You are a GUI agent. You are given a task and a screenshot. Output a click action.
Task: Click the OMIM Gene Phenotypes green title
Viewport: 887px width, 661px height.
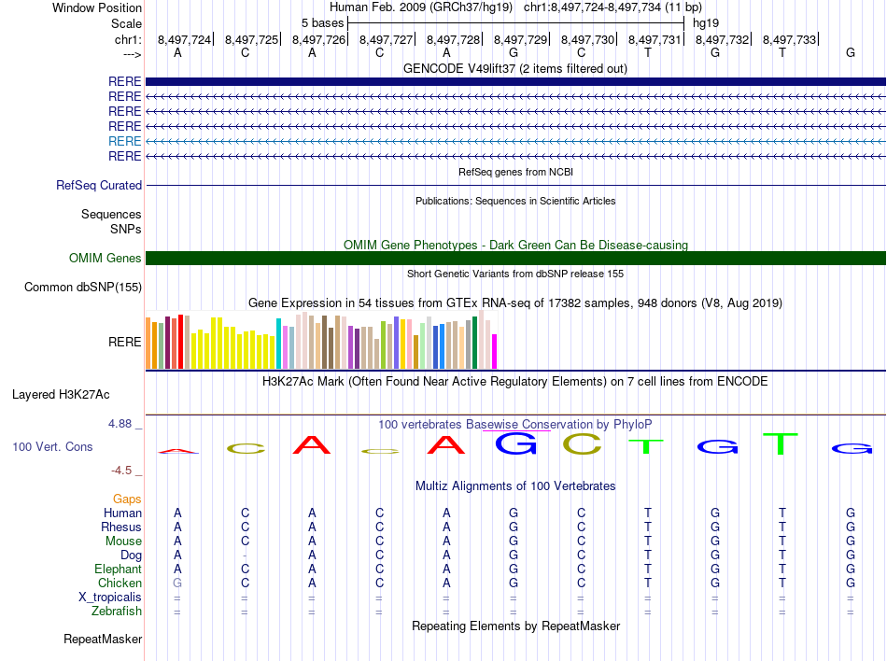tap(515, 245)
